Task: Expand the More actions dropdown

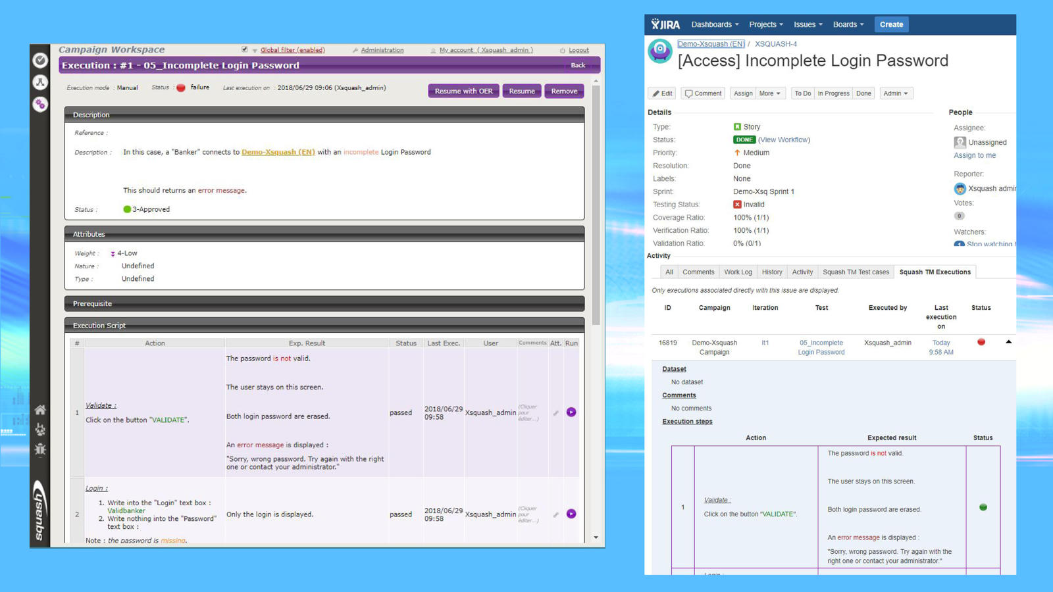Action: click(770, 93)
